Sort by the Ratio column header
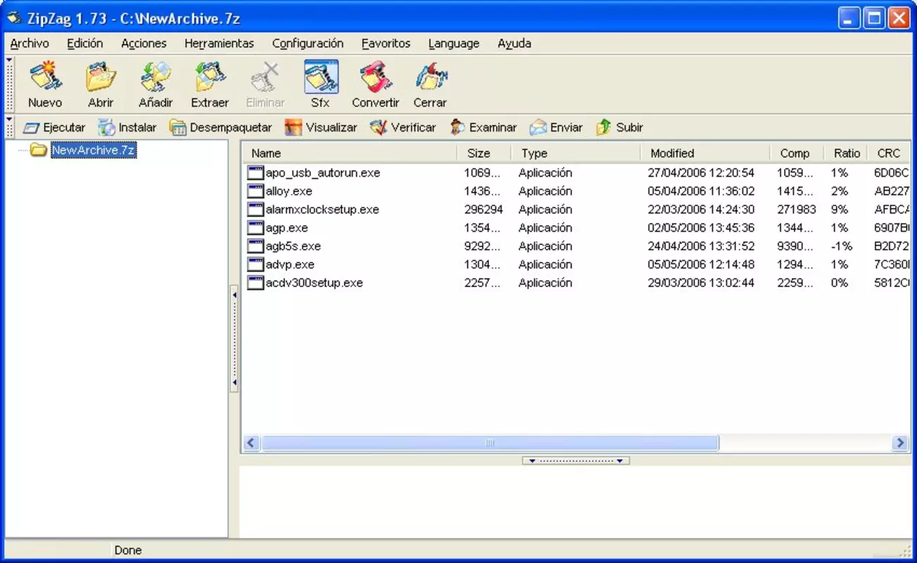 tap(847, 153)
